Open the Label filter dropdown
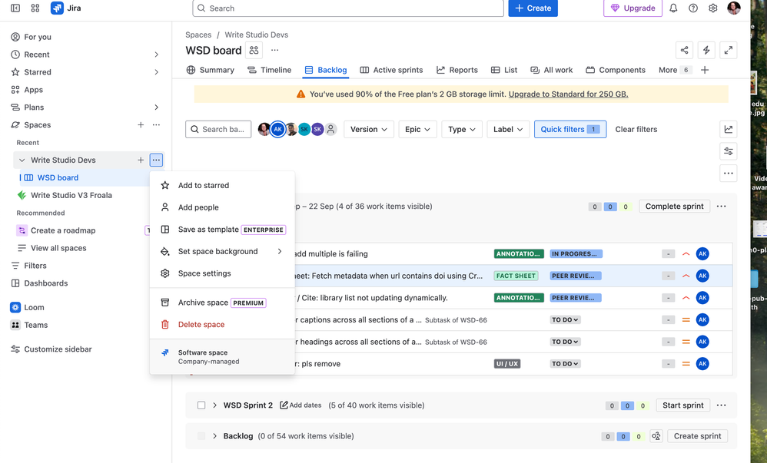 coord(508,129)
